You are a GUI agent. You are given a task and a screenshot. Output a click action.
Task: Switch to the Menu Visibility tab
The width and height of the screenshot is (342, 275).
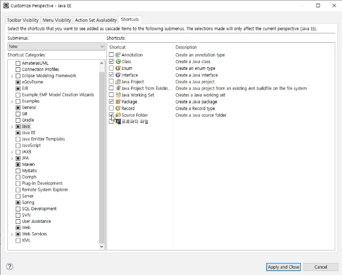pyautogui.click(x=57, y=20)
